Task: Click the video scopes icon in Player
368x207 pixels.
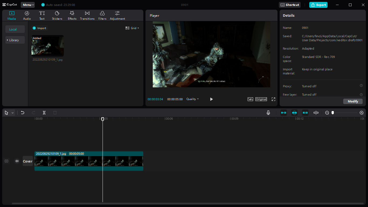Action: coord(250,99)
